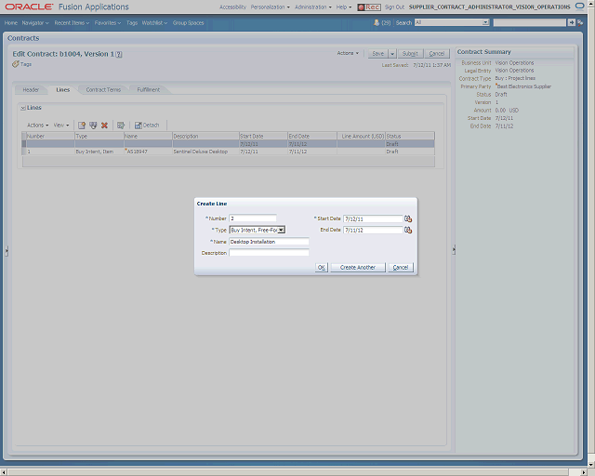Open the Watchlist menu

[x=154, y=23]
